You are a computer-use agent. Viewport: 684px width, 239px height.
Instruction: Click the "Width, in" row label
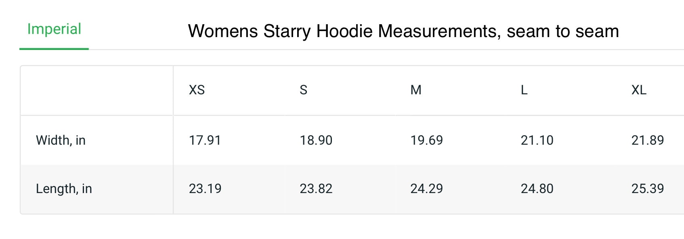61,140
